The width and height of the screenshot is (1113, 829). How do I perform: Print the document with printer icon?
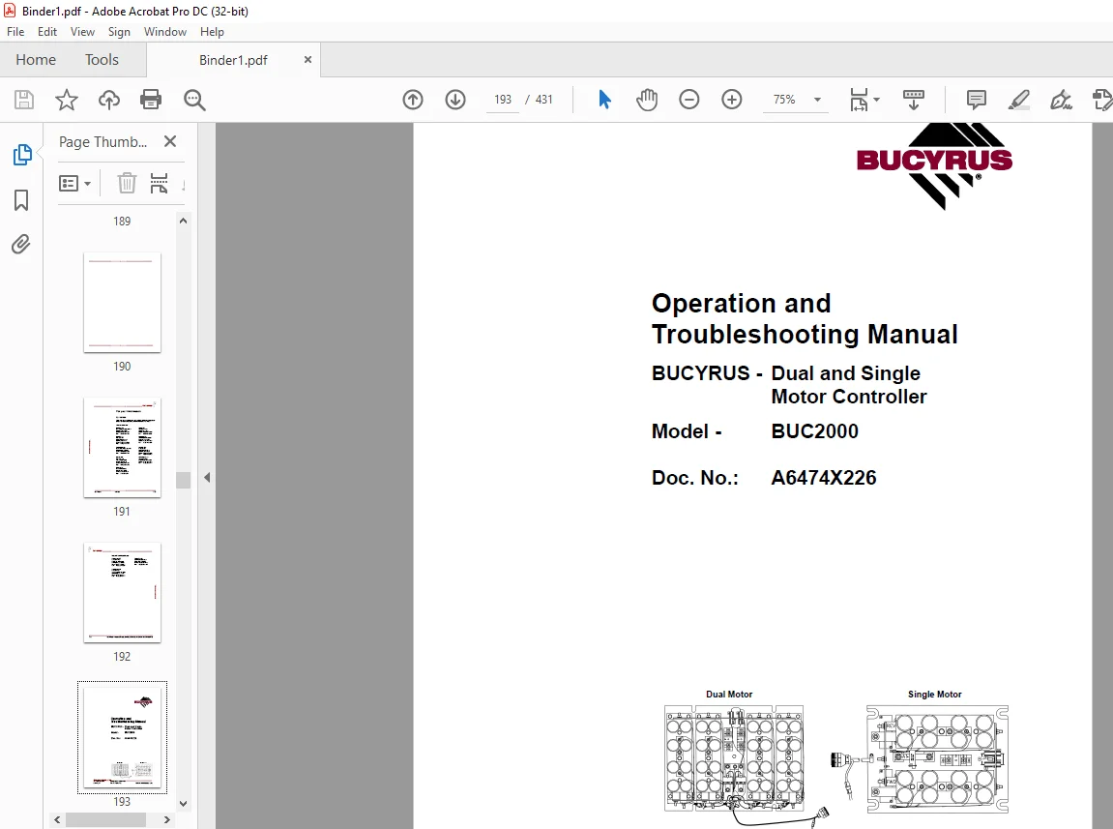tap(151, 100)
